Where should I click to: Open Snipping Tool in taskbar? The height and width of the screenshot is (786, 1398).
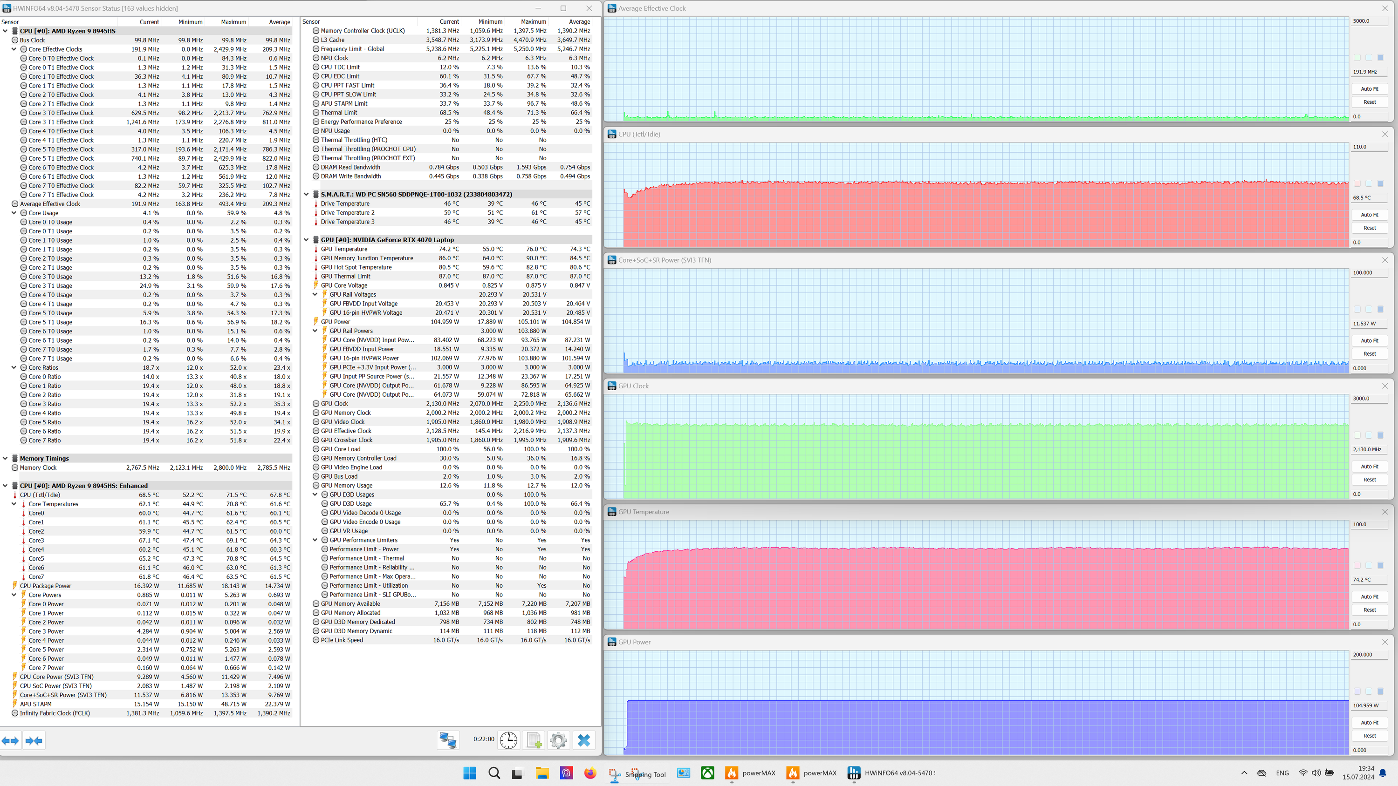614,774
